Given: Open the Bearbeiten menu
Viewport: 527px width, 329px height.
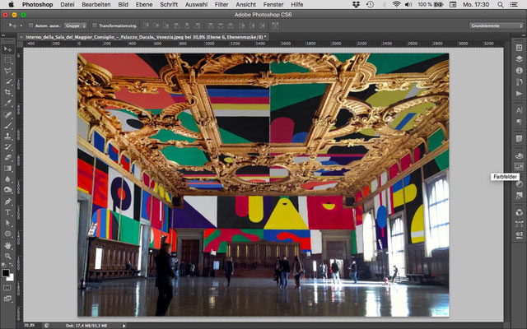Looking at the screenshot, I should click(96, 4).
